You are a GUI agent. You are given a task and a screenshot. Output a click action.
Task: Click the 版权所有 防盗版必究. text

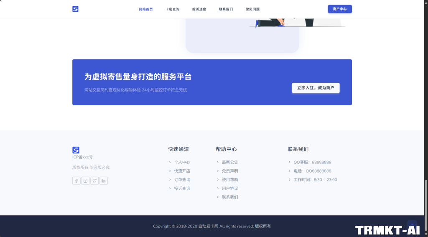92,167
